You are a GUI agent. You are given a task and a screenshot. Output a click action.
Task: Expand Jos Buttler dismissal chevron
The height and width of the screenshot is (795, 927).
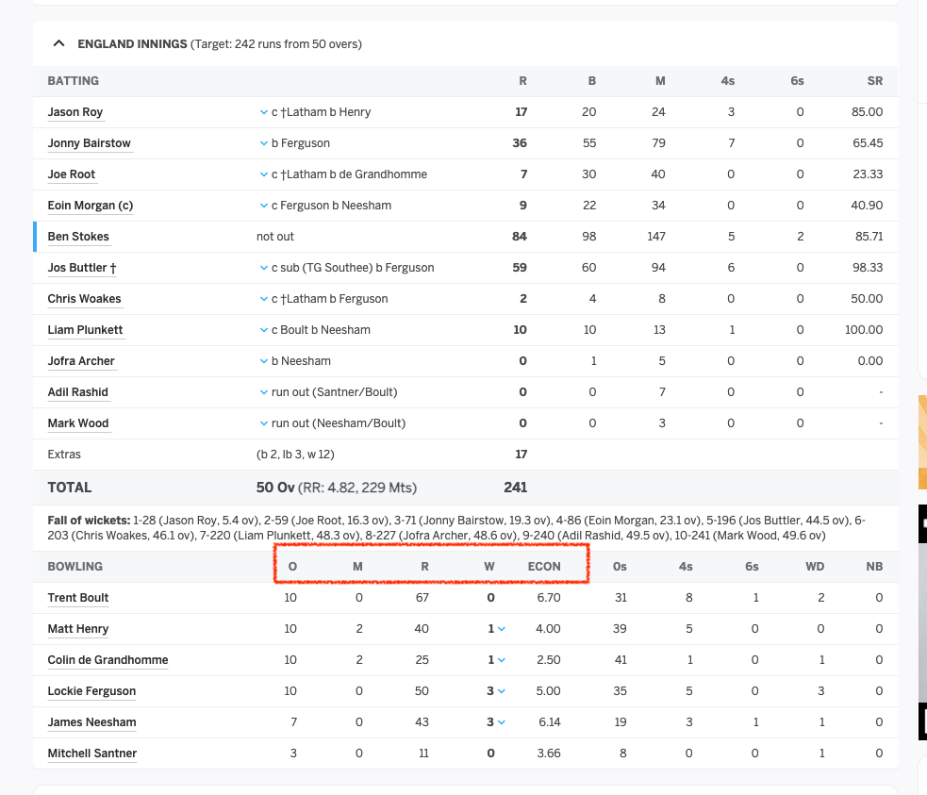[x=264, y=268]
